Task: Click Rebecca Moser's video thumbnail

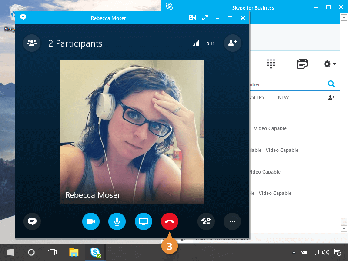Action: [132, 131]
